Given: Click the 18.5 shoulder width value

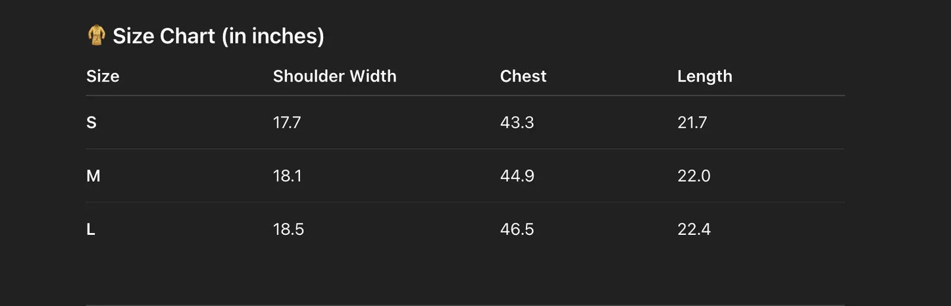Looking at the screenshot, I should (288, 229).
